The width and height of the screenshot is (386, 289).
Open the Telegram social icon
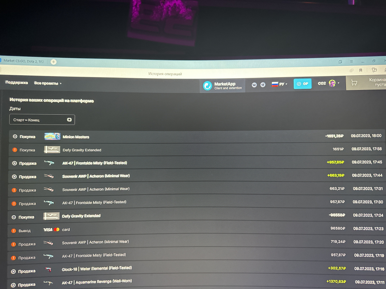coord(263,85)
